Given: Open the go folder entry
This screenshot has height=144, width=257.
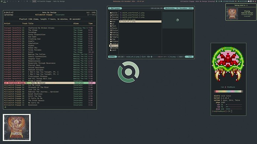Looking at the screenshot, I should coord(112,24).
